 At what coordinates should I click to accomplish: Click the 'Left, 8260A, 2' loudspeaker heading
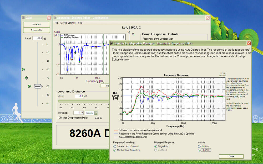tap(131, 28)
